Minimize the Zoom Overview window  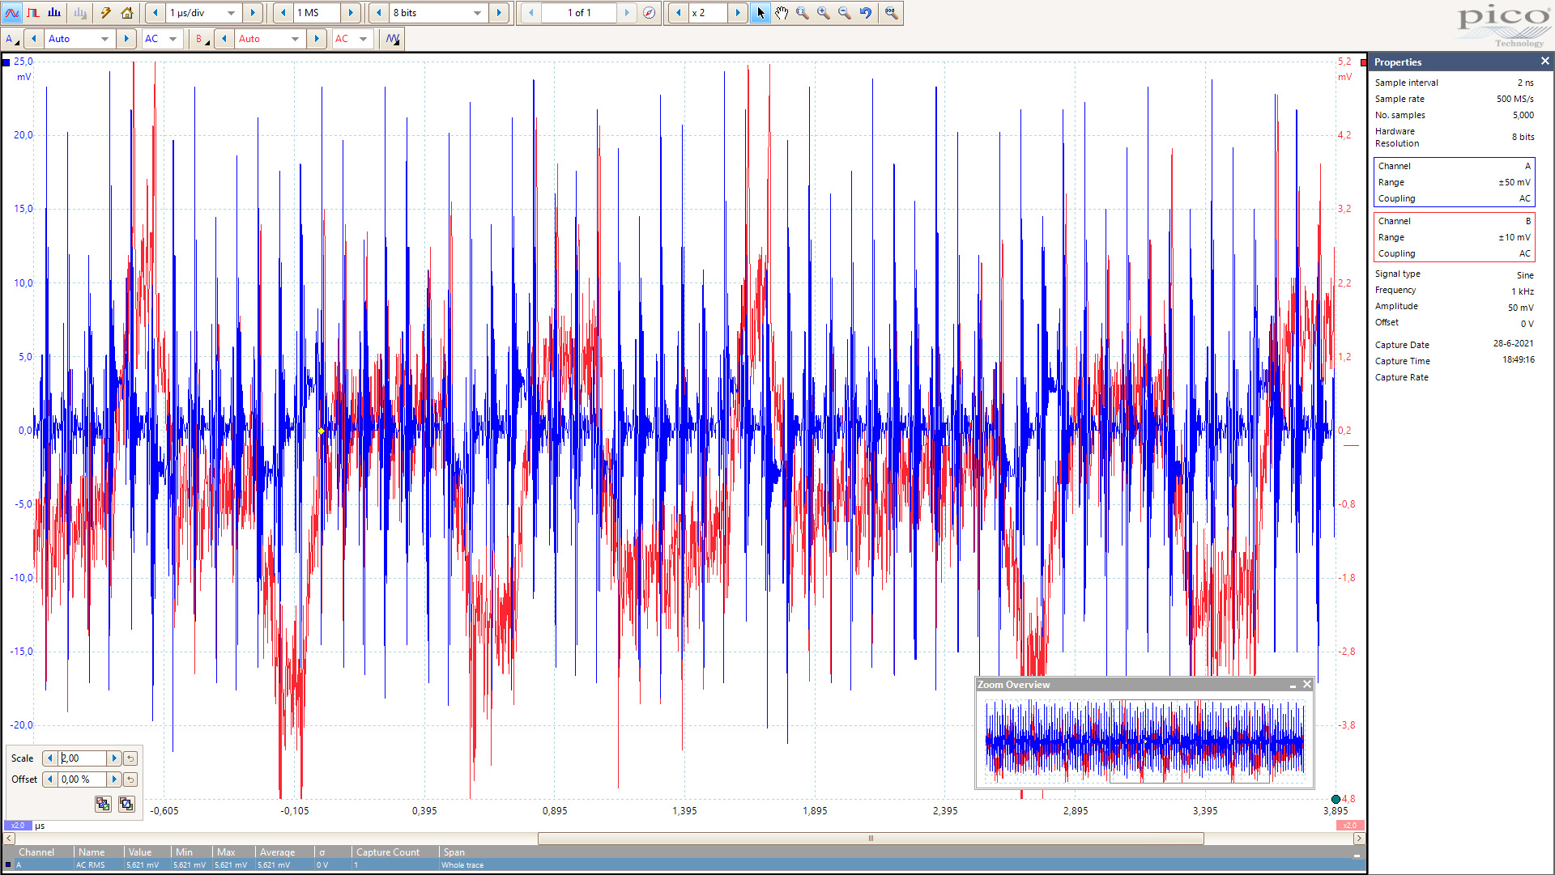[1293, 685]
